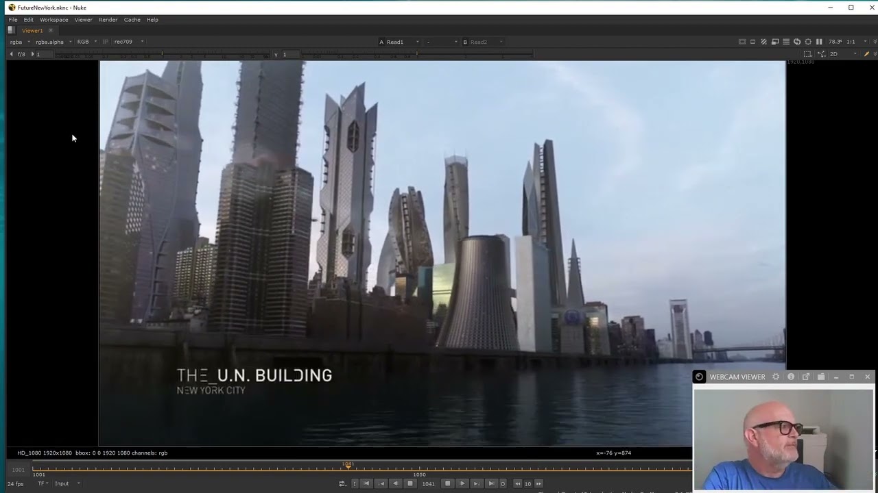Image resolution: width=878 pixels, height=493 pixels.
Task: Toggle the region of interest icon in the top icon row
Action: tap(752, 42)
